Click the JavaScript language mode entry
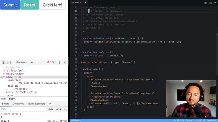The image size is (218, 122). point(211,121)
